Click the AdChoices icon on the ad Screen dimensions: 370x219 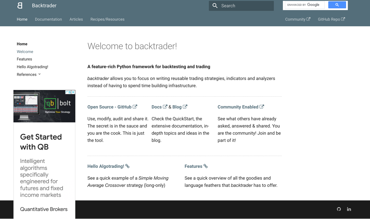pos(68,92)
